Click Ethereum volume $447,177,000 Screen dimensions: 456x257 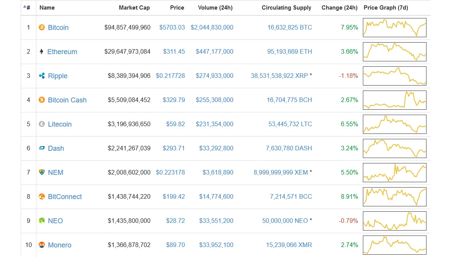click(x=215, y=51)
